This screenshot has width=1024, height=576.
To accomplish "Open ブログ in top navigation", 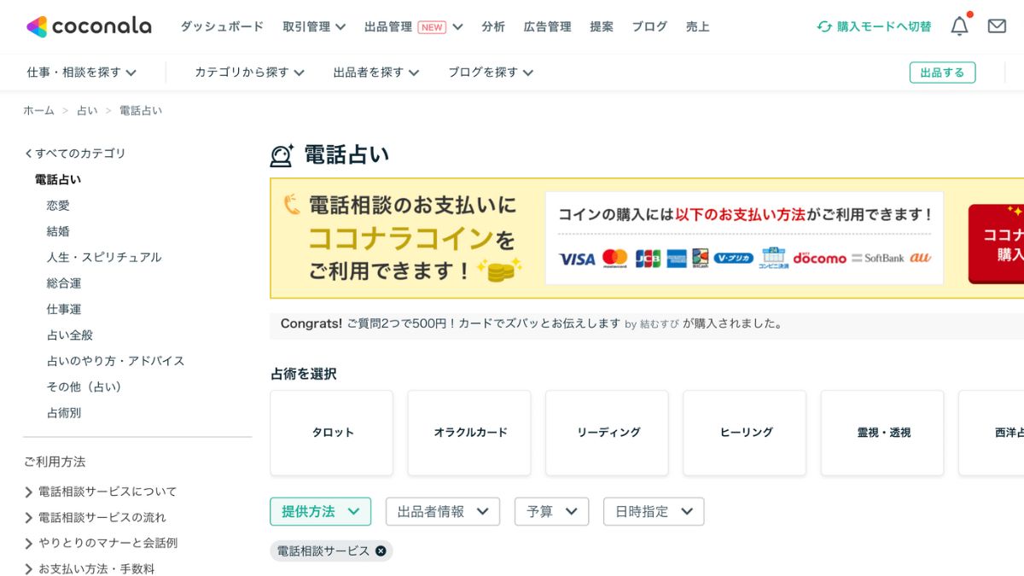I will pyautogui.click(x=649, y=26).
